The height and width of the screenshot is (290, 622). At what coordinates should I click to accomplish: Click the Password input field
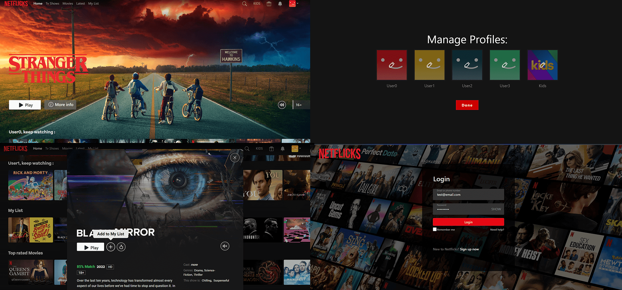tap(468, 209)
